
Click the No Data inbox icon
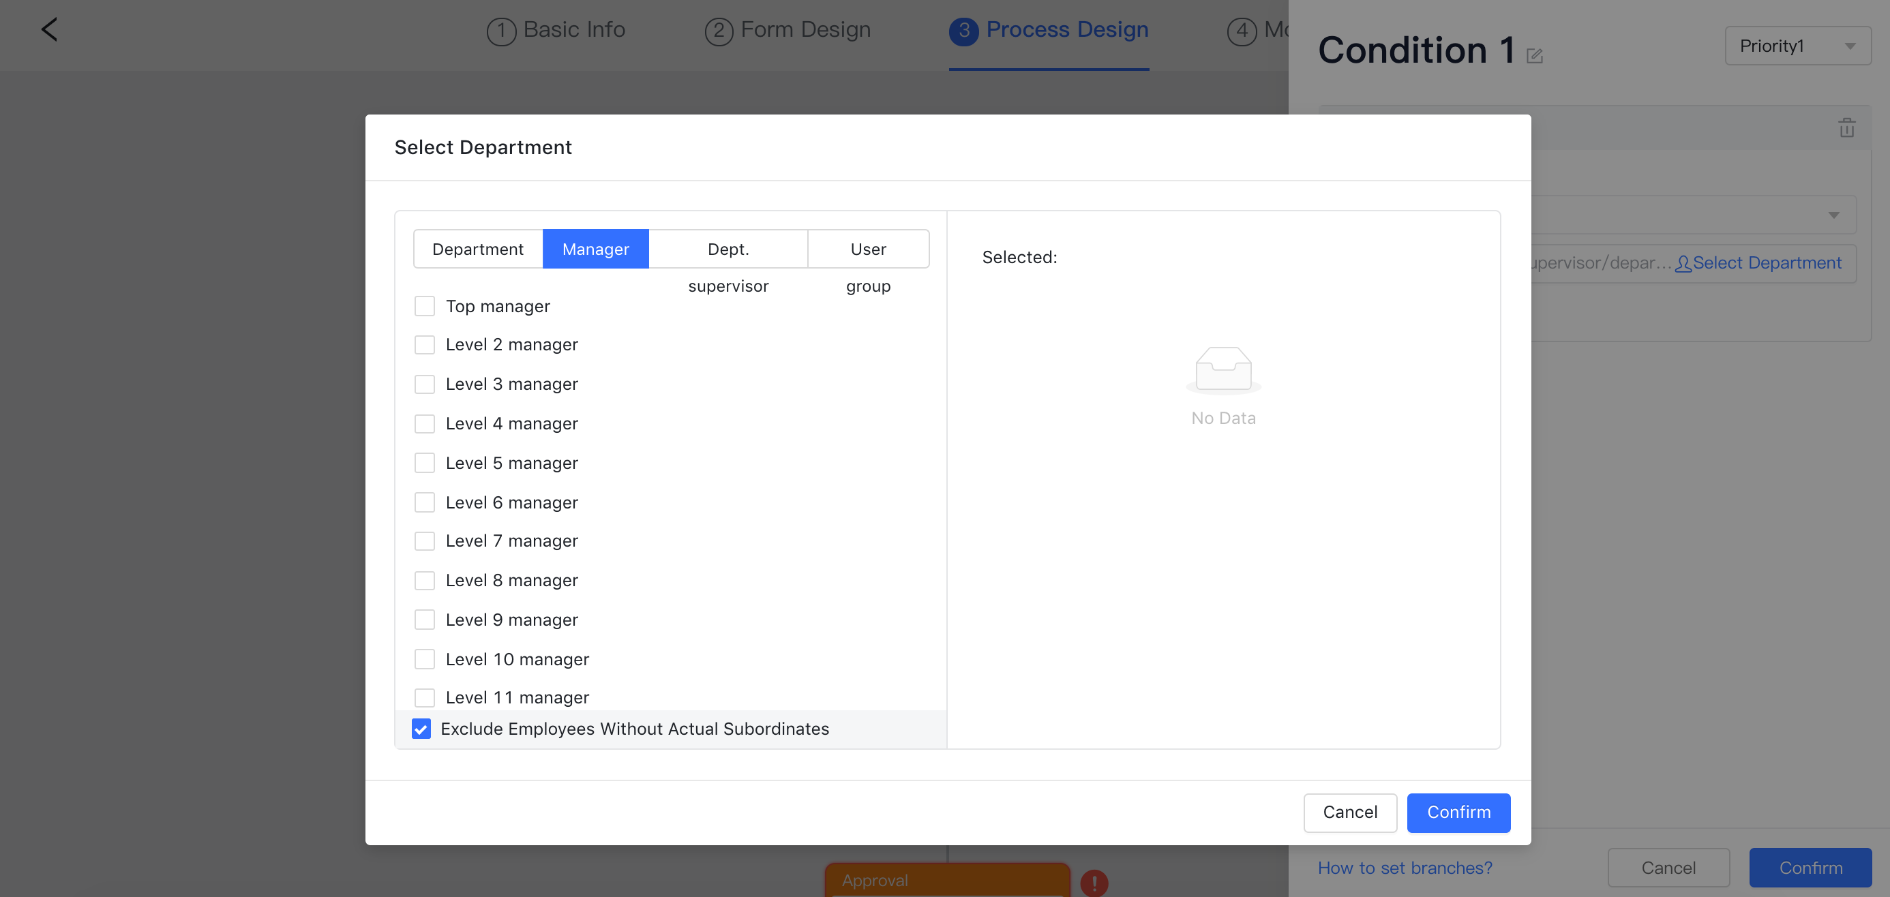tap(1223, 369)
